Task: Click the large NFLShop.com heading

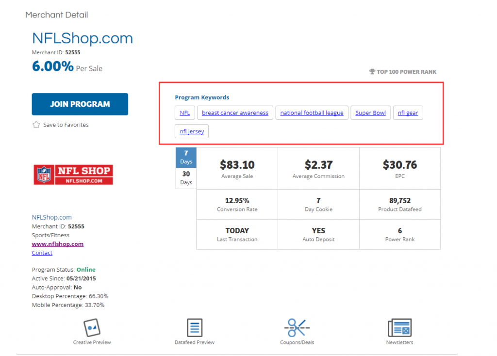Action: click(x=83, y=38)
